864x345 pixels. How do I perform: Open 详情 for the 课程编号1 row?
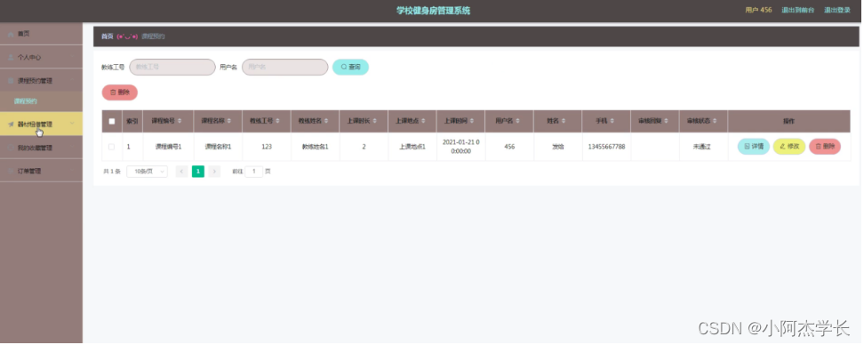pyautogui.click(x=753, y=147)
